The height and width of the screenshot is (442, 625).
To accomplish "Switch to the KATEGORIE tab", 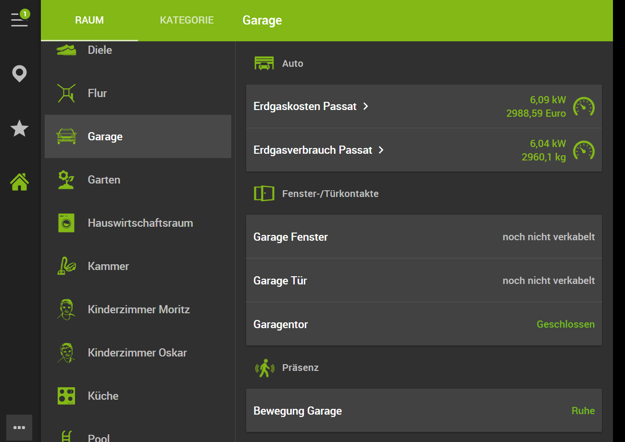I will pos(187,20).
